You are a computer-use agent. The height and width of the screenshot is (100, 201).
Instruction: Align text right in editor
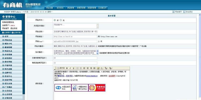pos(91,68)
